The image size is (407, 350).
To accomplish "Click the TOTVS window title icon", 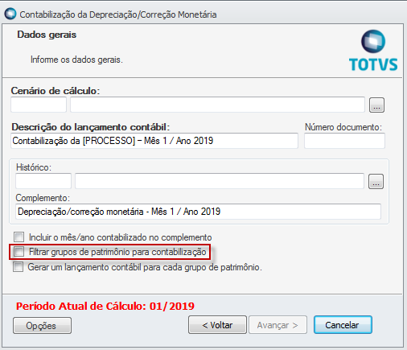I will [10, 14].
